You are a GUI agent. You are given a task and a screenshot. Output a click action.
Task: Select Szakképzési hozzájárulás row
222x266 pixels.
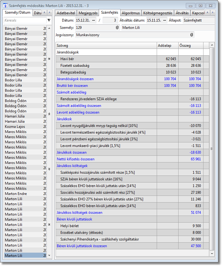tap(132, 172)
